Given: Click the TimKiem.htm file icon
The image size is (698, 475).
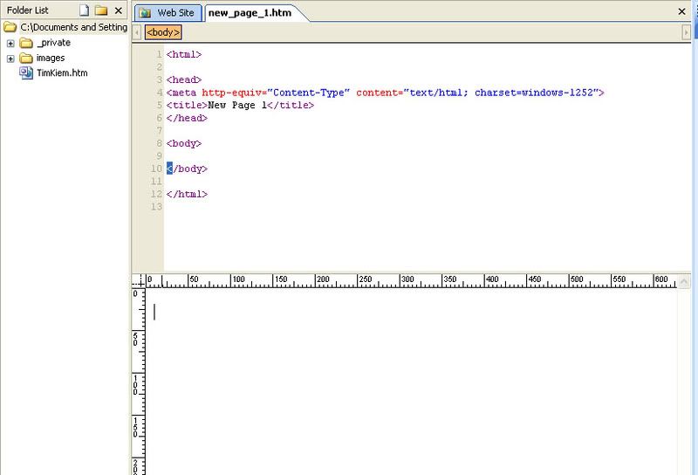Looking at the screenshot, I should 26,72.
